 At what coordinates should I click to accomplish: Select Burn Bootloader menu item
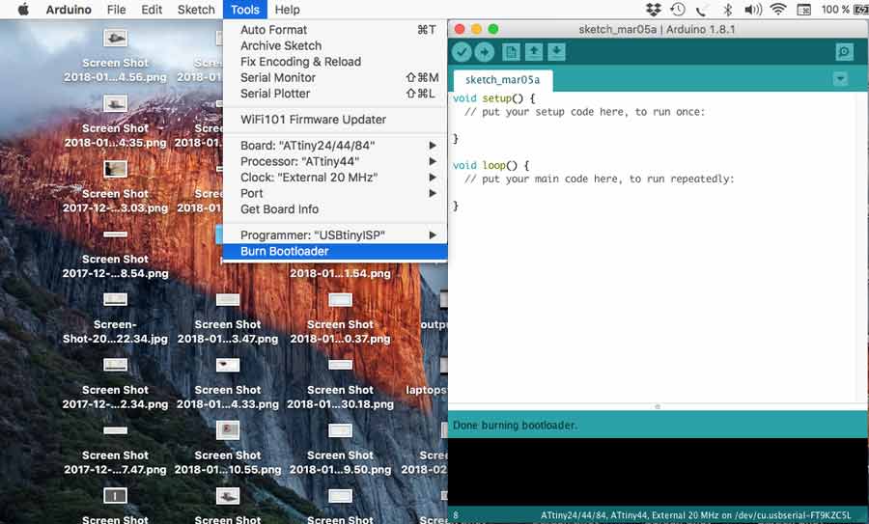285,252
